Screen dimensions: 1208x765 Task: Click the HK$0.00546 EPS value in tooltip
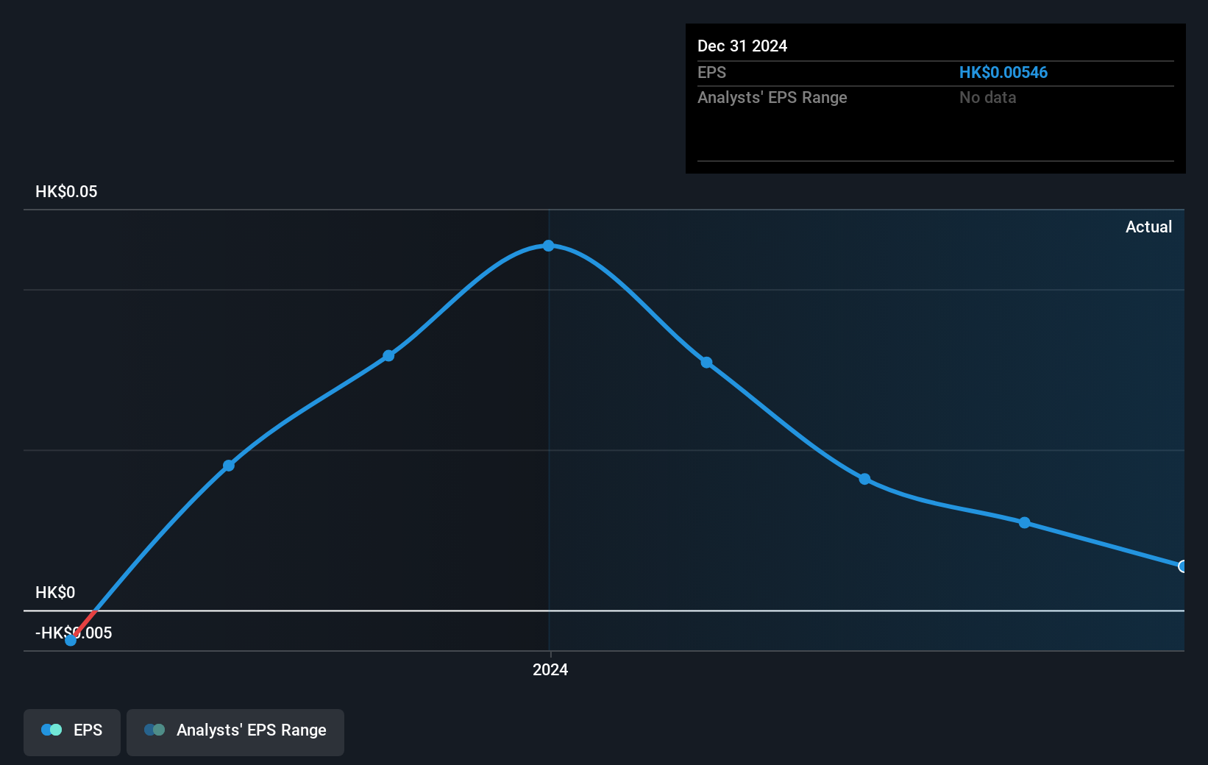(x=1003, y=73)
